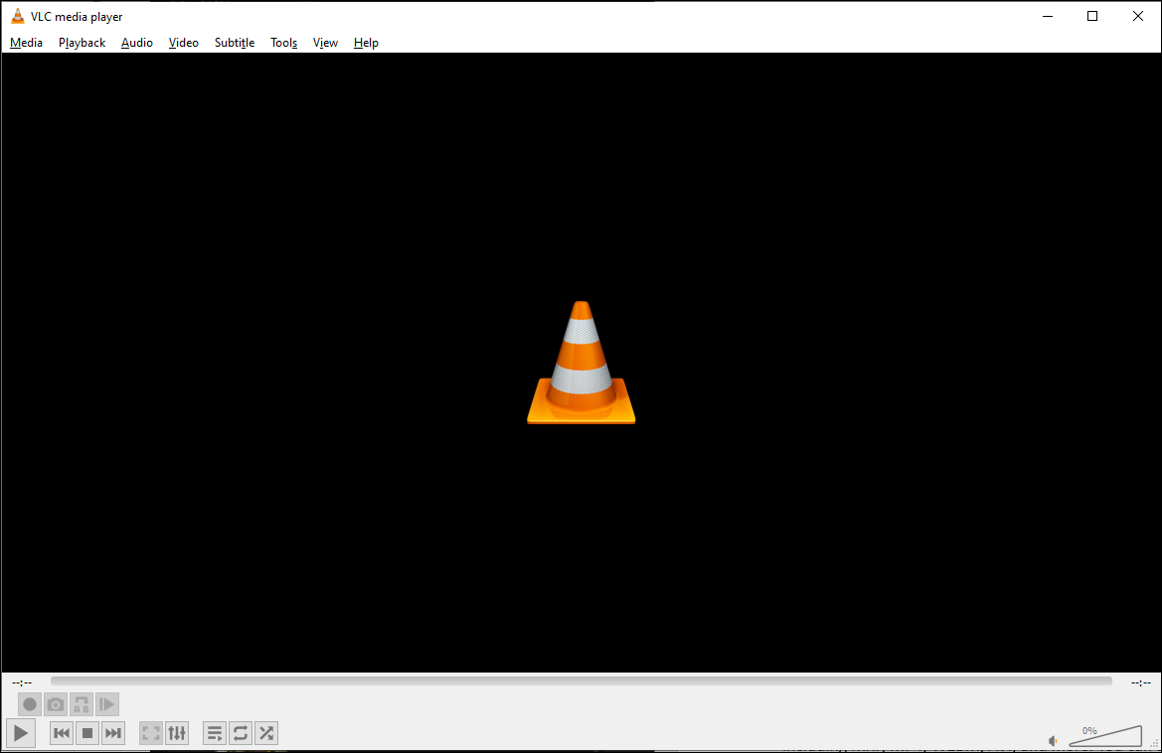Viewport: 1162px width, 753px height.
Task: Minimize the VLC window
Action: tap(1048, 16)
